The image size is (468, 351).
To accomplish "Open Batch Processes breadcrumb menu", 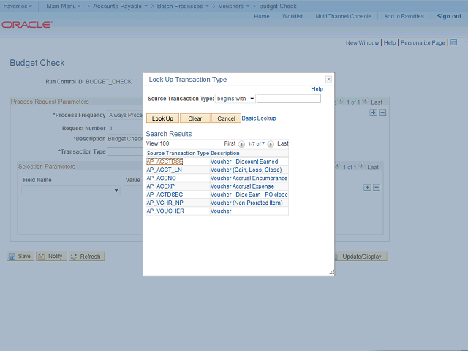I will tap(183, 6).
